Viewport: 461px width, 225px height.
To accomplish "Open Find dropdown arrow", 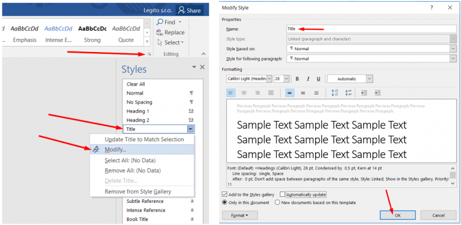I will tap(180, 22).
